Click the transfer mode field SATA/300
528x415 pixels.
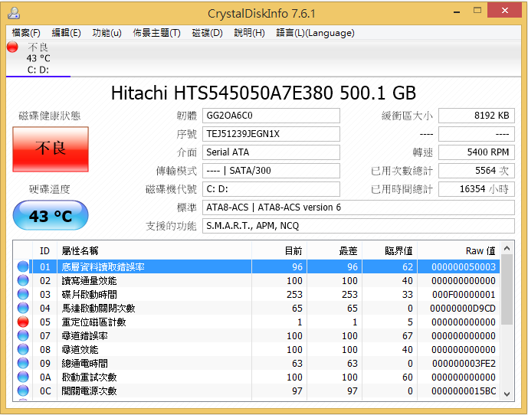[271, 171]
